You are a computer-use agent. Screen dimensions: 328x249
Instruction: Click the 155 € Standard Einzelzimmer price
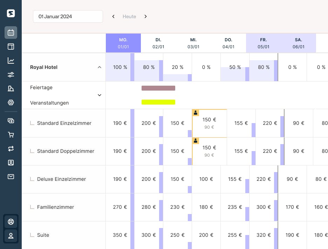(241, 123)
